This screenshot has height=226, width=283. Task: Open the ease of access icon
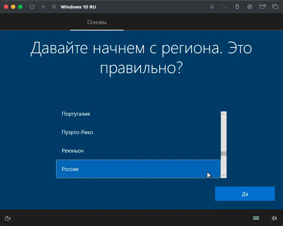[7, 218]
